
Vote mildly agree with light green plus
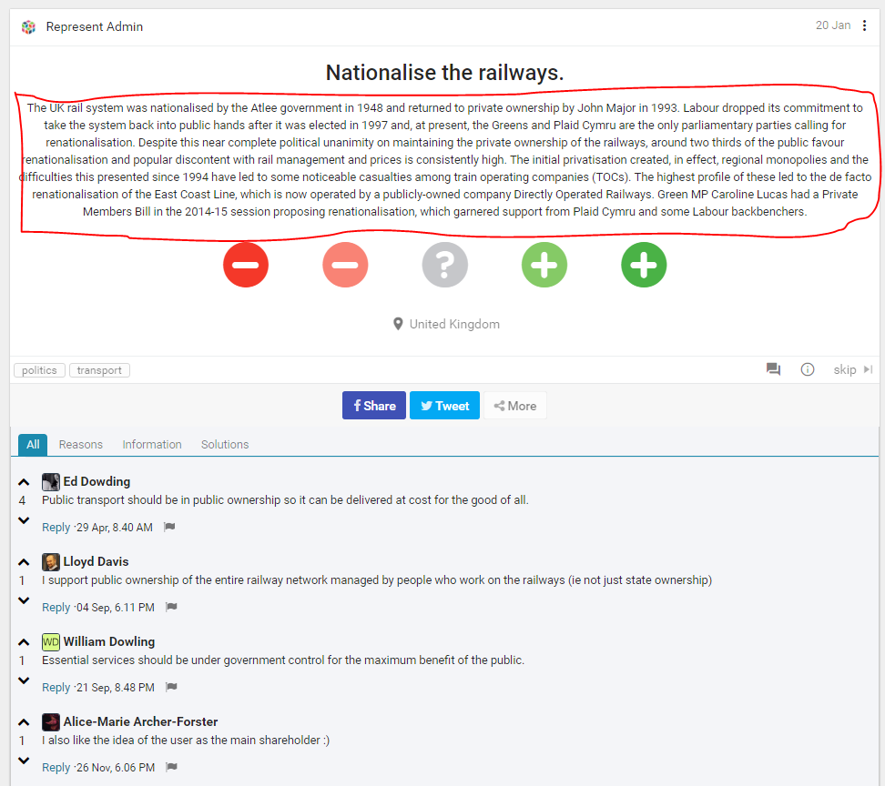pos(544,265)
